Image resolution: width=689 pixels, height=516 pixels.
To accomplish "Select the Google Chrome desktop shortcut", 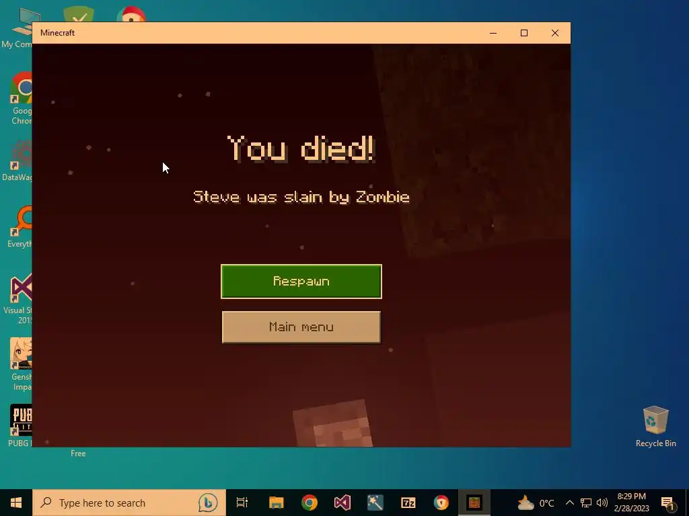I will click(21, 98).
